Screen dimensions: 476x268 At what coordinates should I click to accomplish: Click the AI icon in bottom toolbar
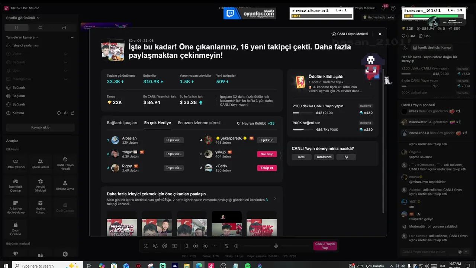(165, 246)
